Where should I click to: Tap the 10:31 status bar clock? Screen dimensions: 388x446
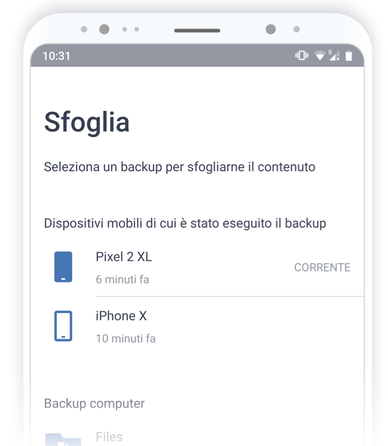56,56
